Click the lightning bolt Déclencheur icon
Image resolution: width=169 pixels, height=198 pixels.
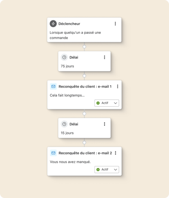tap(53, 24)
